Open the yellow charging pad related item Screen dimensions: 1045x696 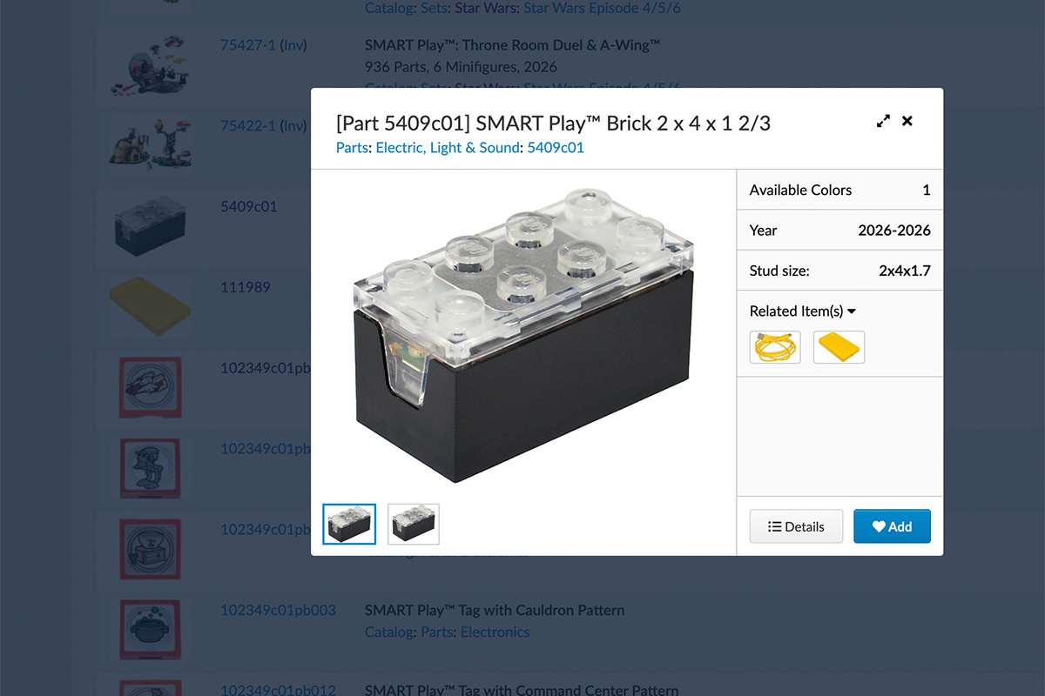839,347
